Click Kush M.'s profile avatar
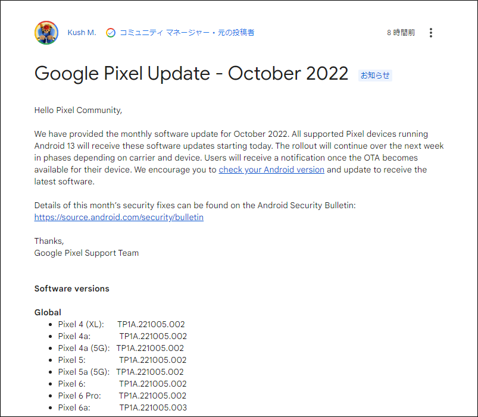 click(x=46, y=33)
